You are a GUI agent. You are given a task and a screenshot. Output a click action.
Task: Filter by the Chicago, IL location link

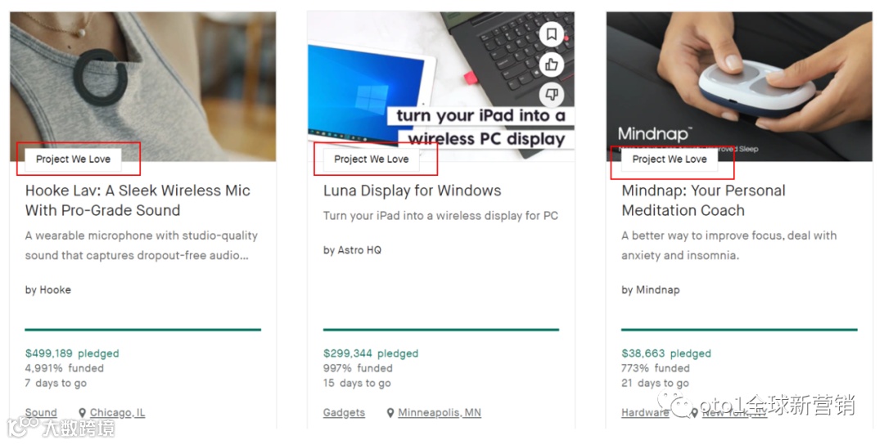point(117,413)
